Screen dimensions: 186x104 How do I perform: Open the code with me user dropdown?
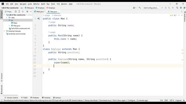[135, 8]
